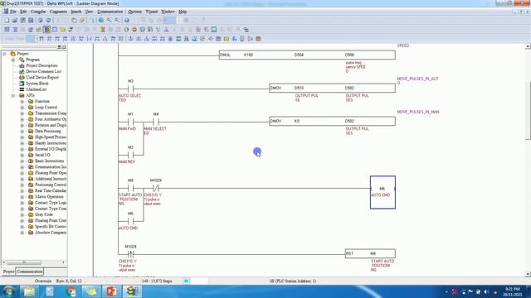The image size is (531, 298).
Task: Switch to the Project tab at panel bottom
Action: (8, 272)
